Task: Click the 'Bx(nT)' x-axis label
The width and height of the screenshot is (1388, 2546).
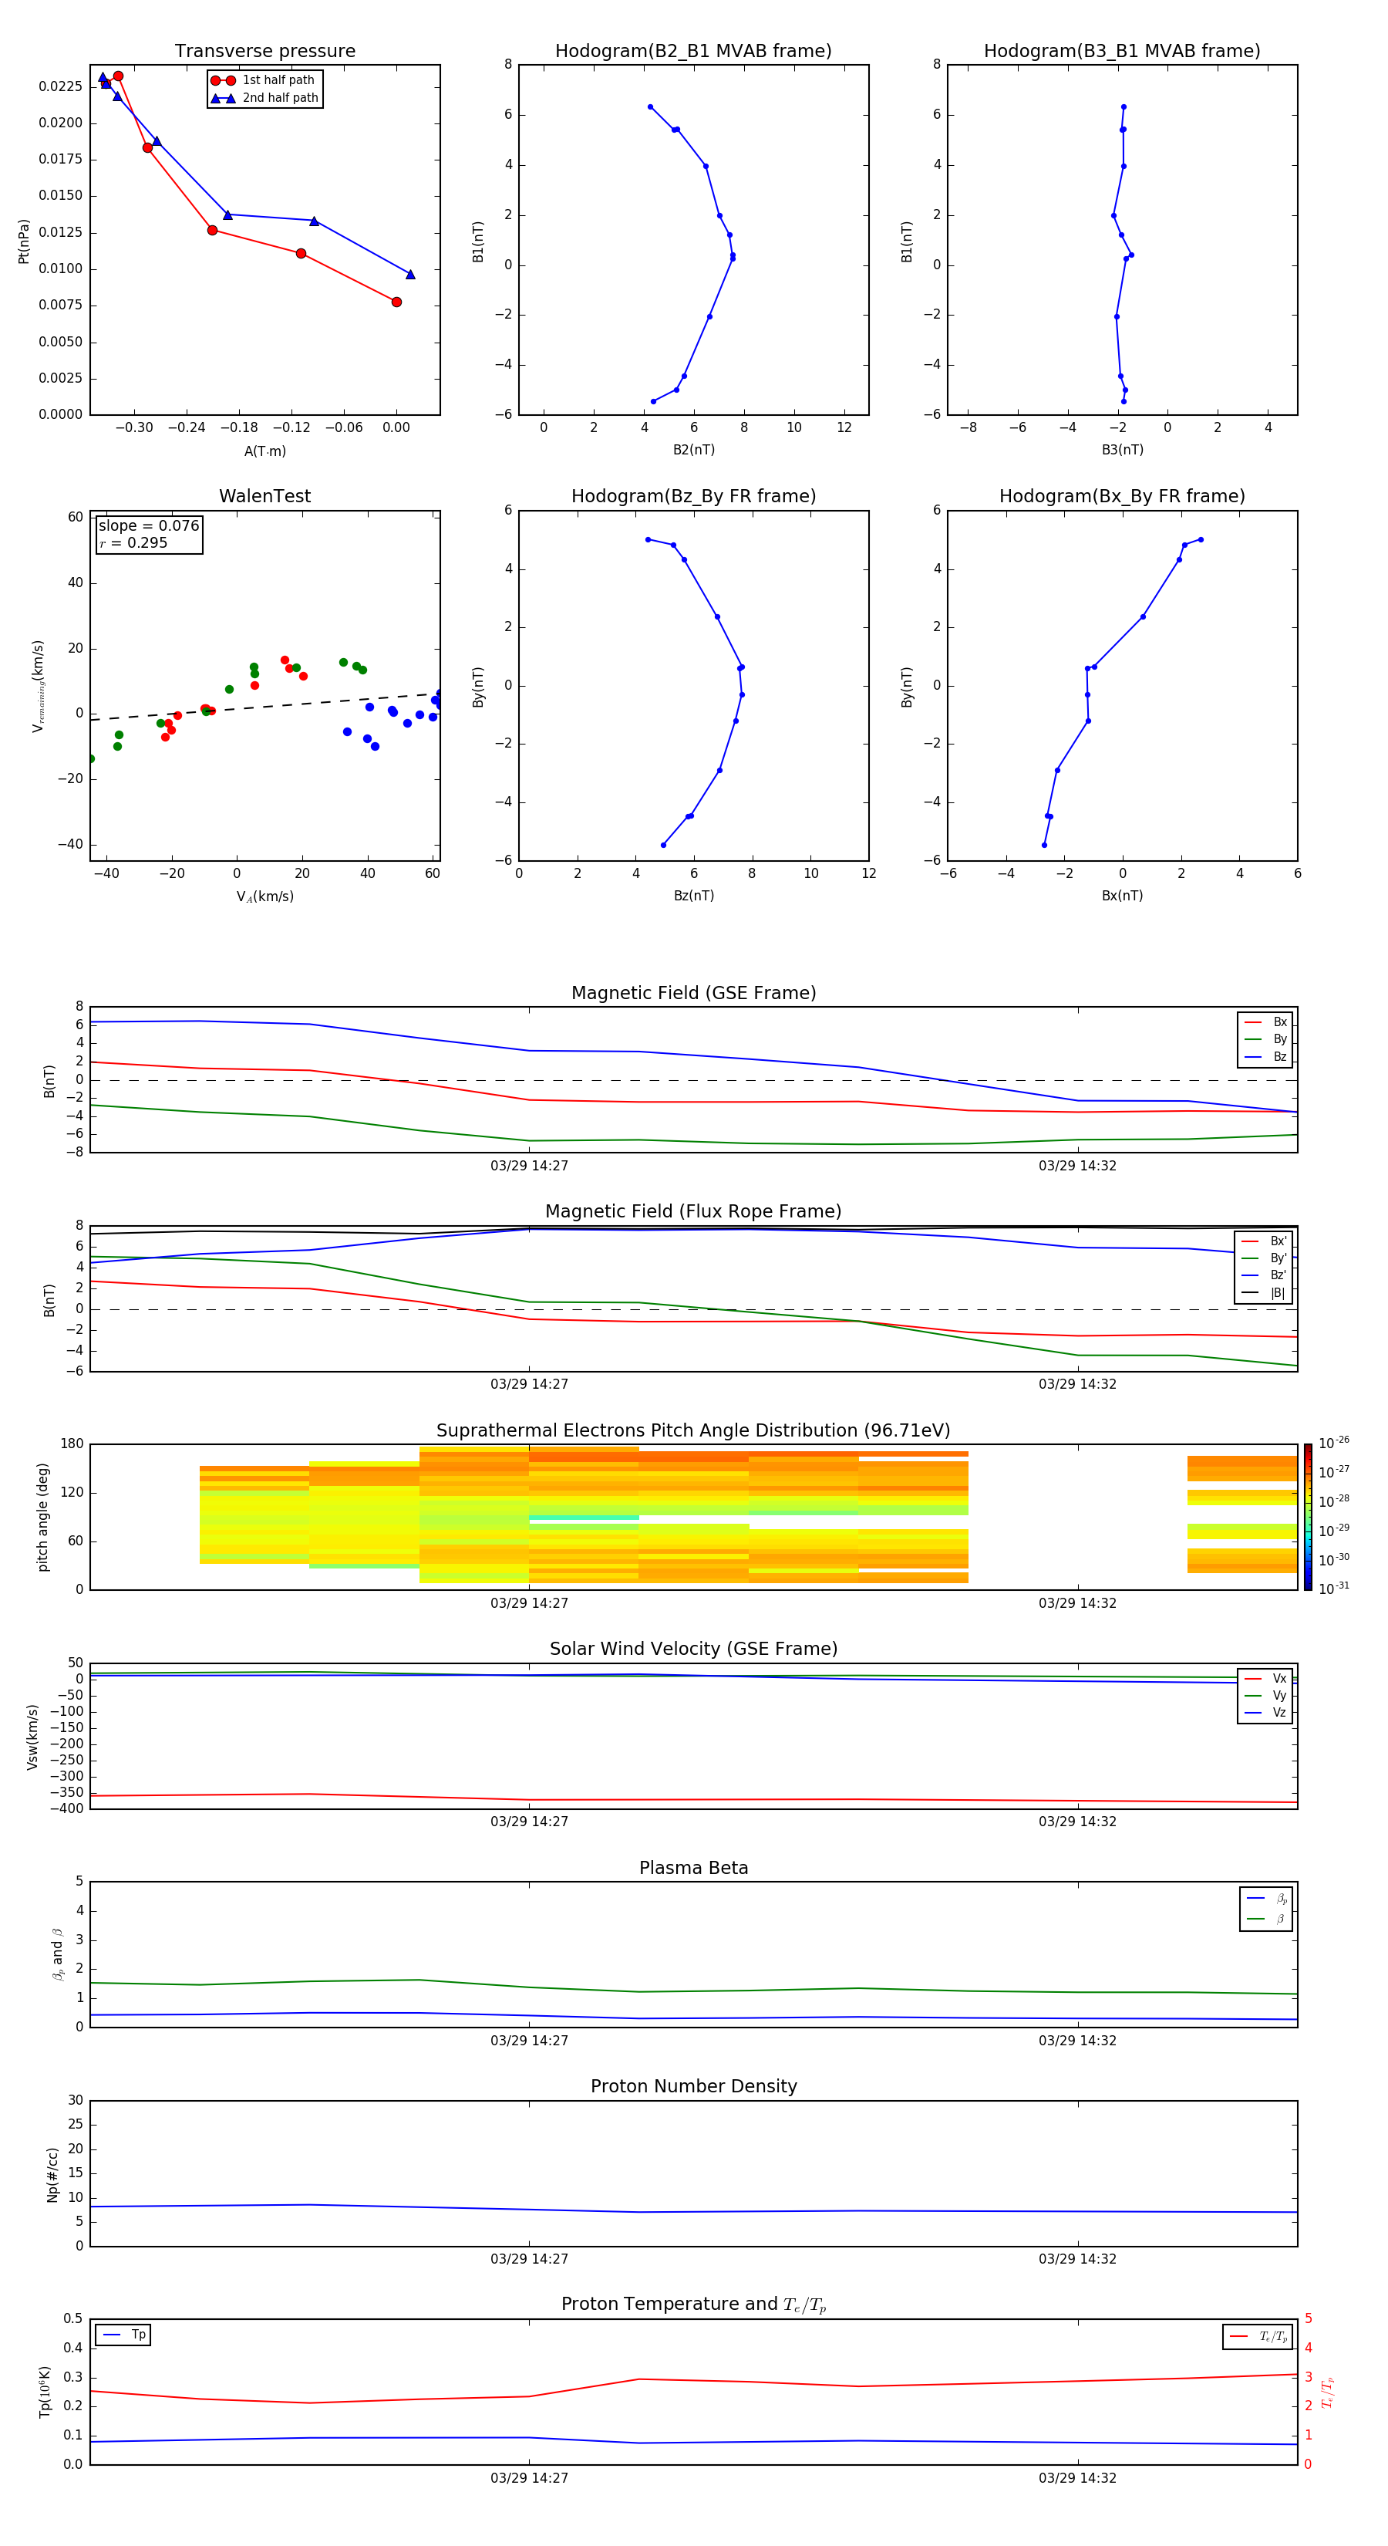Action: tap(1122, 897)
